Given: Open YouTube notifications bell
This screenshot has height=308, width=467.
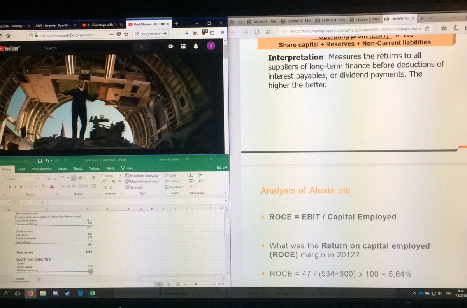Looking at the screenshot, I should 196,46.
